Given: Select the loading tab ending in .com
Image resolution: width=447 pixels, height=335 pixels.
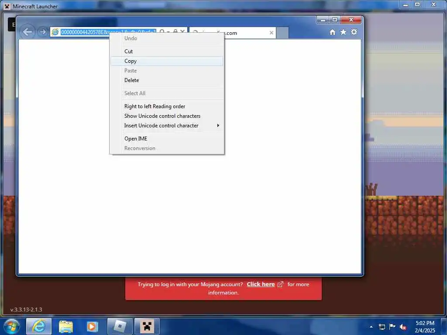Looking at the screenshot, I should click(x=233, y=33).
